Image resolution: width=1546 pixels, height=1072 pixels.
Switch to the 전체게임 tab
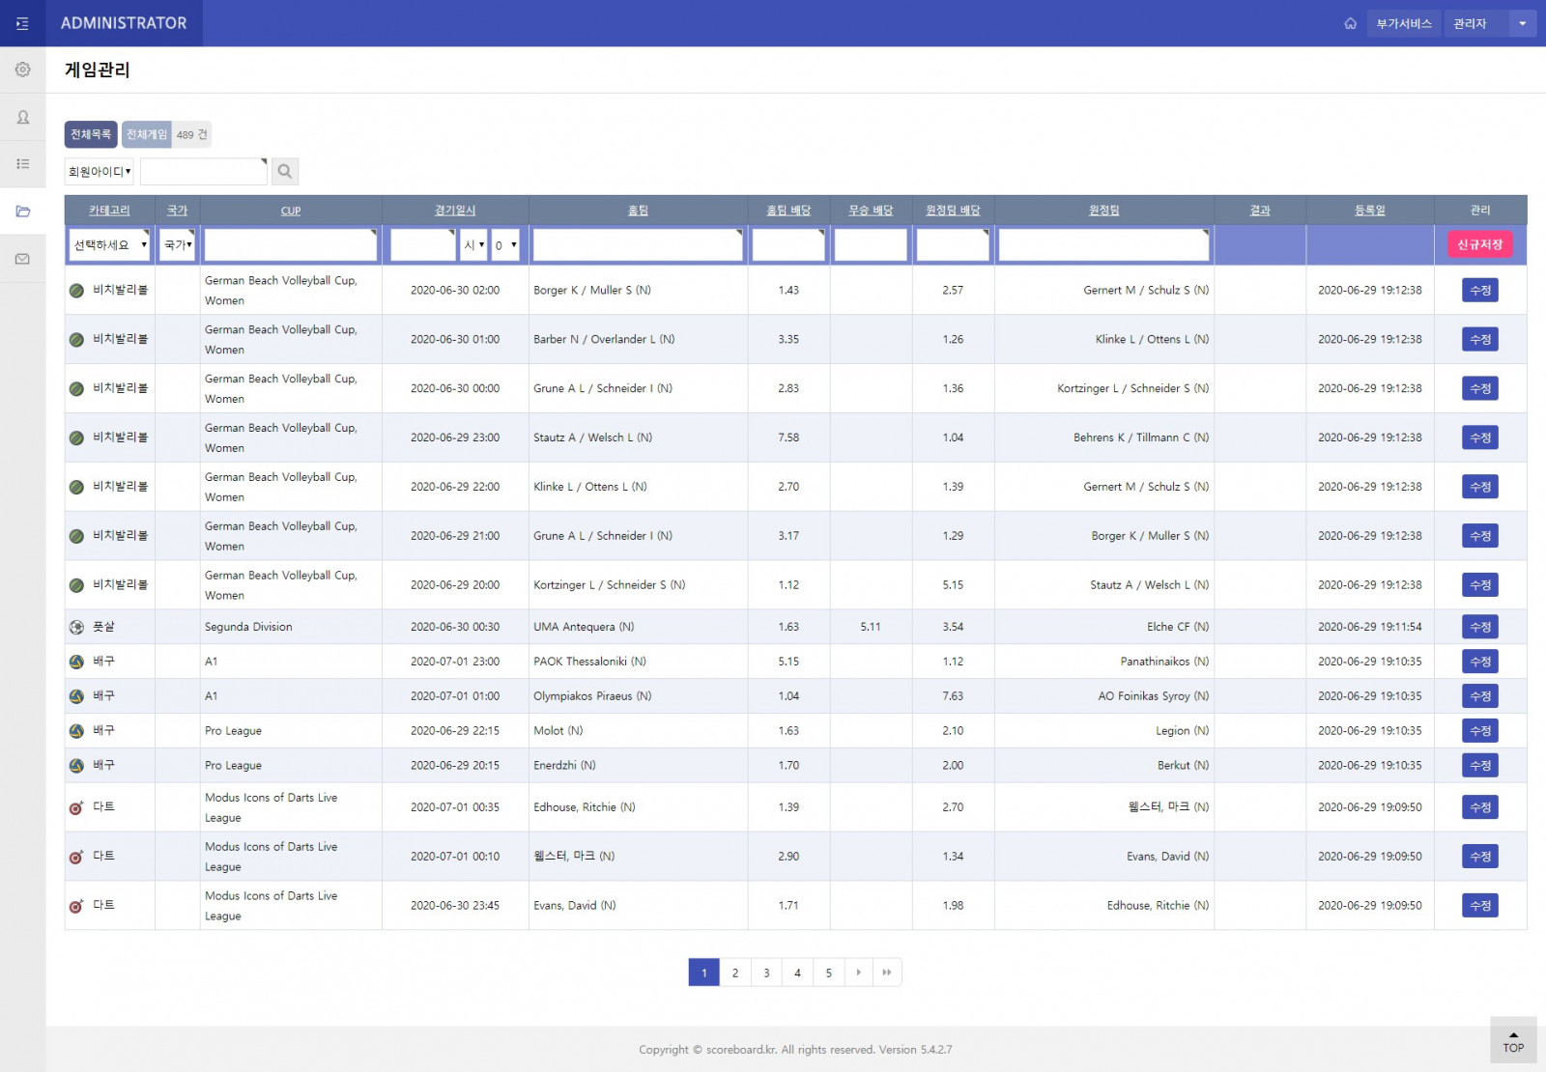pyautogui.click(x=147, y=134)
